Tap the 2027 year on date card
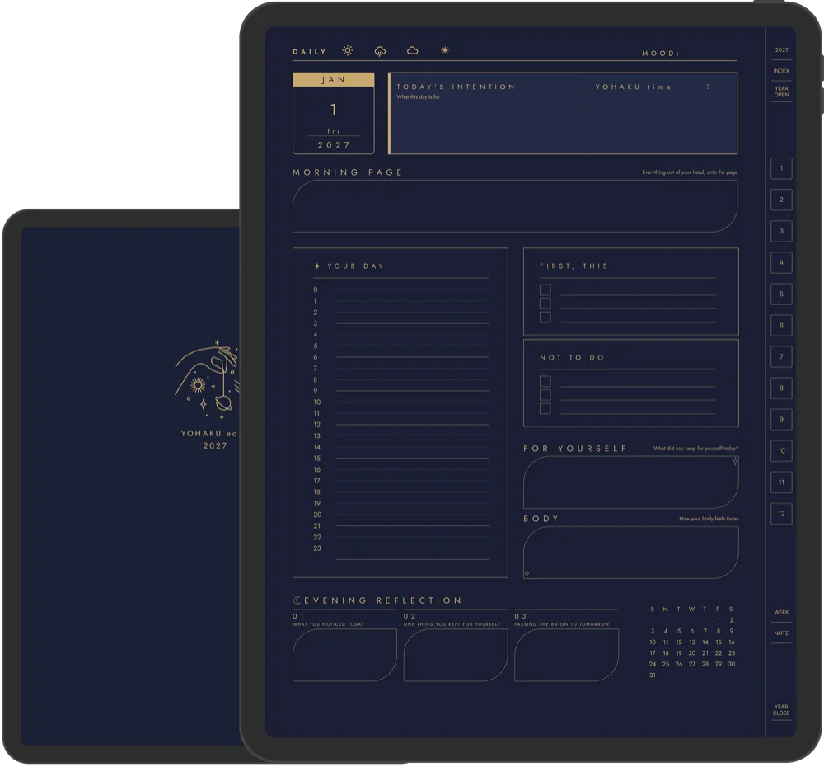 point(334,145)
